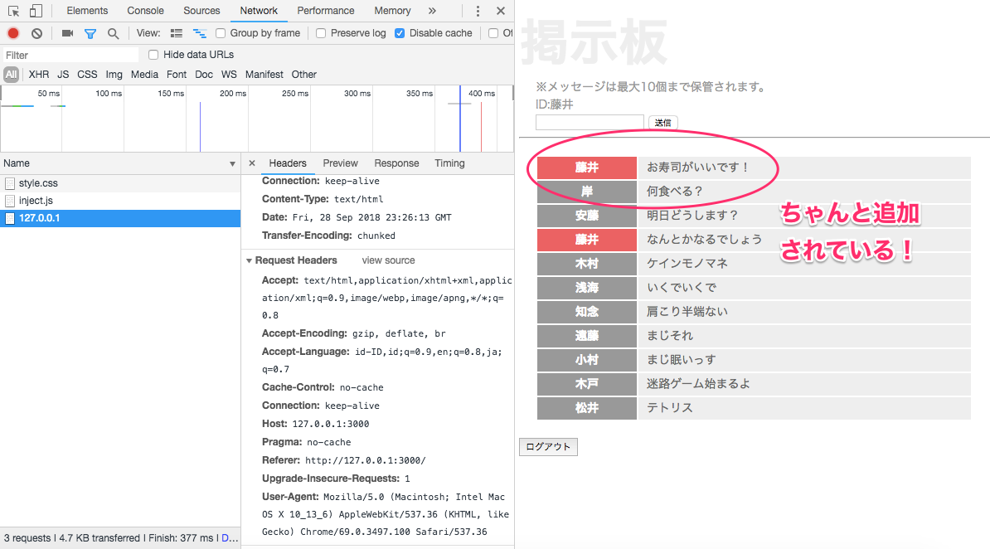The width and height of the screenshot is (990, 549).
Task: Switch to the Preview tab
Action: tap(340, 163)
